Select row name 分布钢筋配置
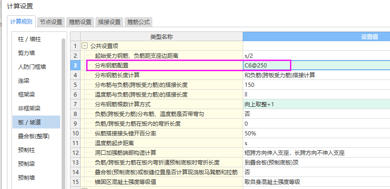This screenshot has height=189, width=390. [112, 66]
